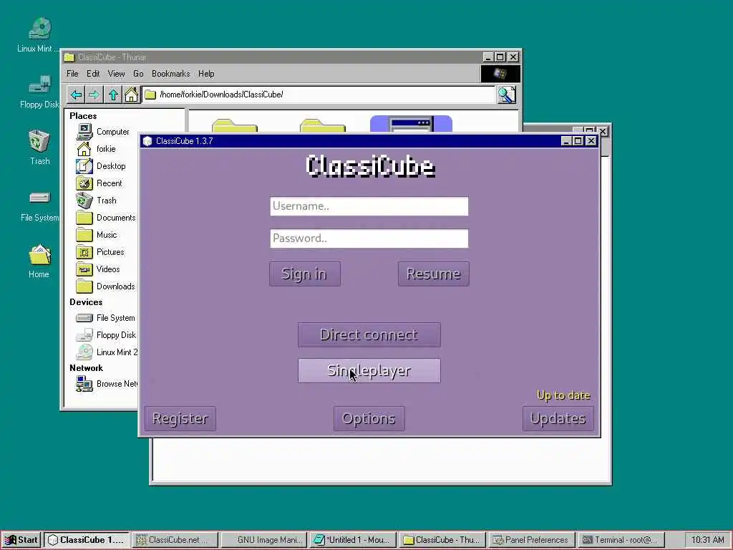
Task: Open the Help menu in Thunar
Action: (206, 74)
